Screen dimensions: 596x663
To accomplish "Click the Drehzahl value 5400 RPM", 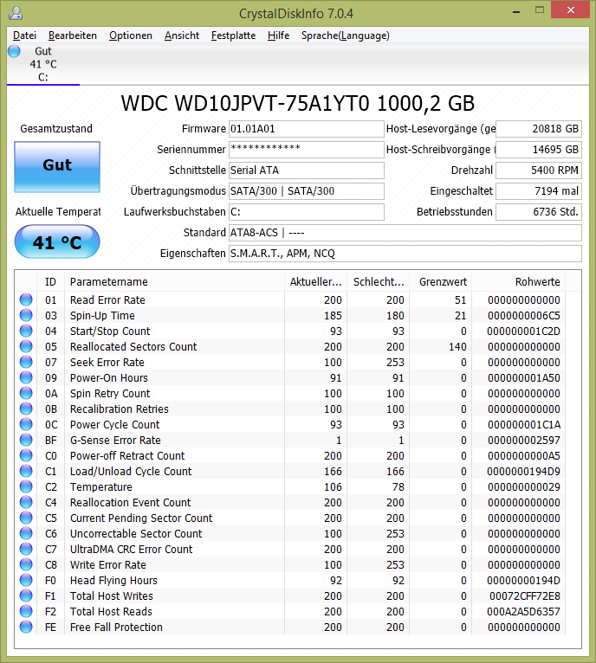I will (539, 171).
